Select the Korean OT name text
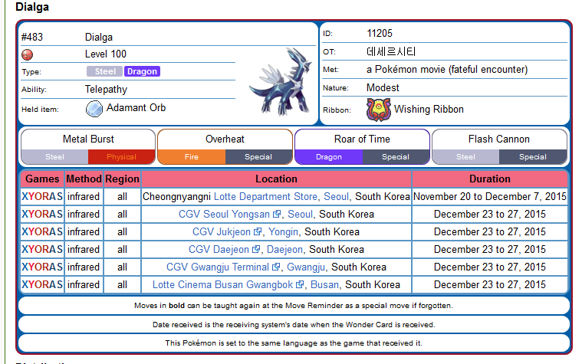The height and width of the screenshot is (364, 582). coord(391,51)
